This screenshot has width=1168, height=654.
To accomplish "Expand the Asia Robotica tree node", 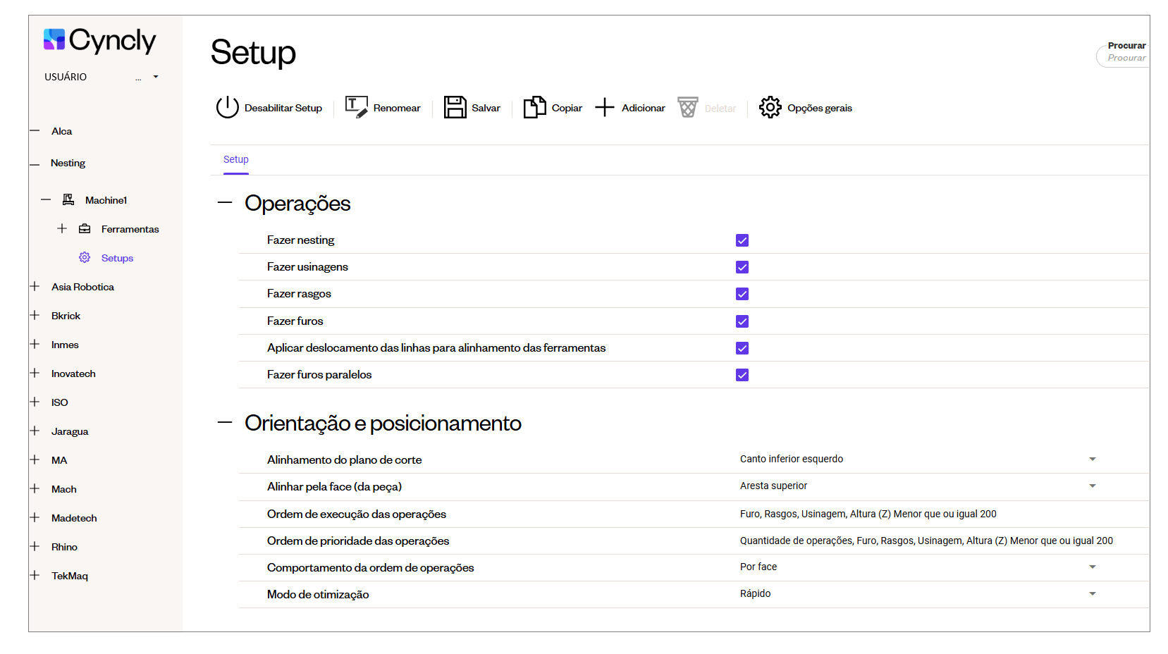I will (x=35, y=287).
